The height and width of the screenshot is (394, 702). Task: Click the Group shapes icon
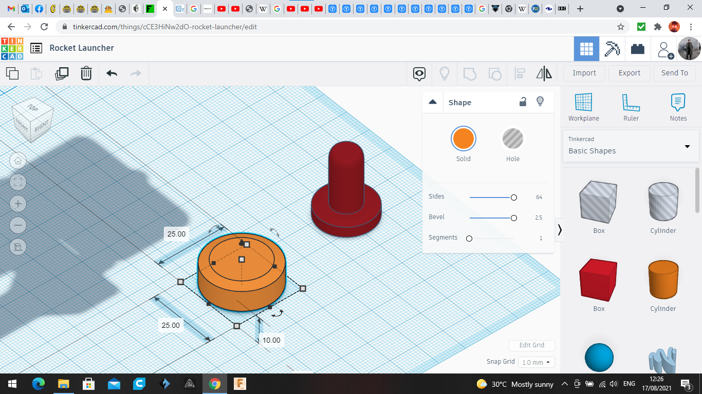click(470, 74)
